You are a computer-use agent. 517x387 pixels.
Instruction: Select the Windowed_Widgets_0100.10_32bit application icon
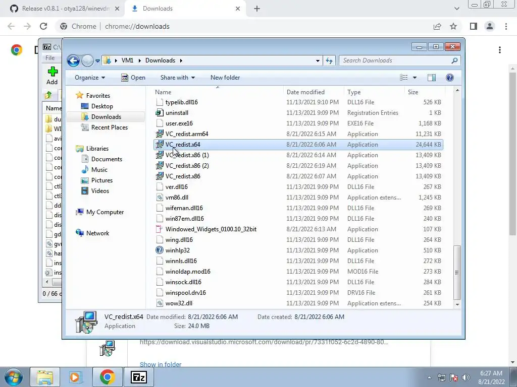(160, 229)
